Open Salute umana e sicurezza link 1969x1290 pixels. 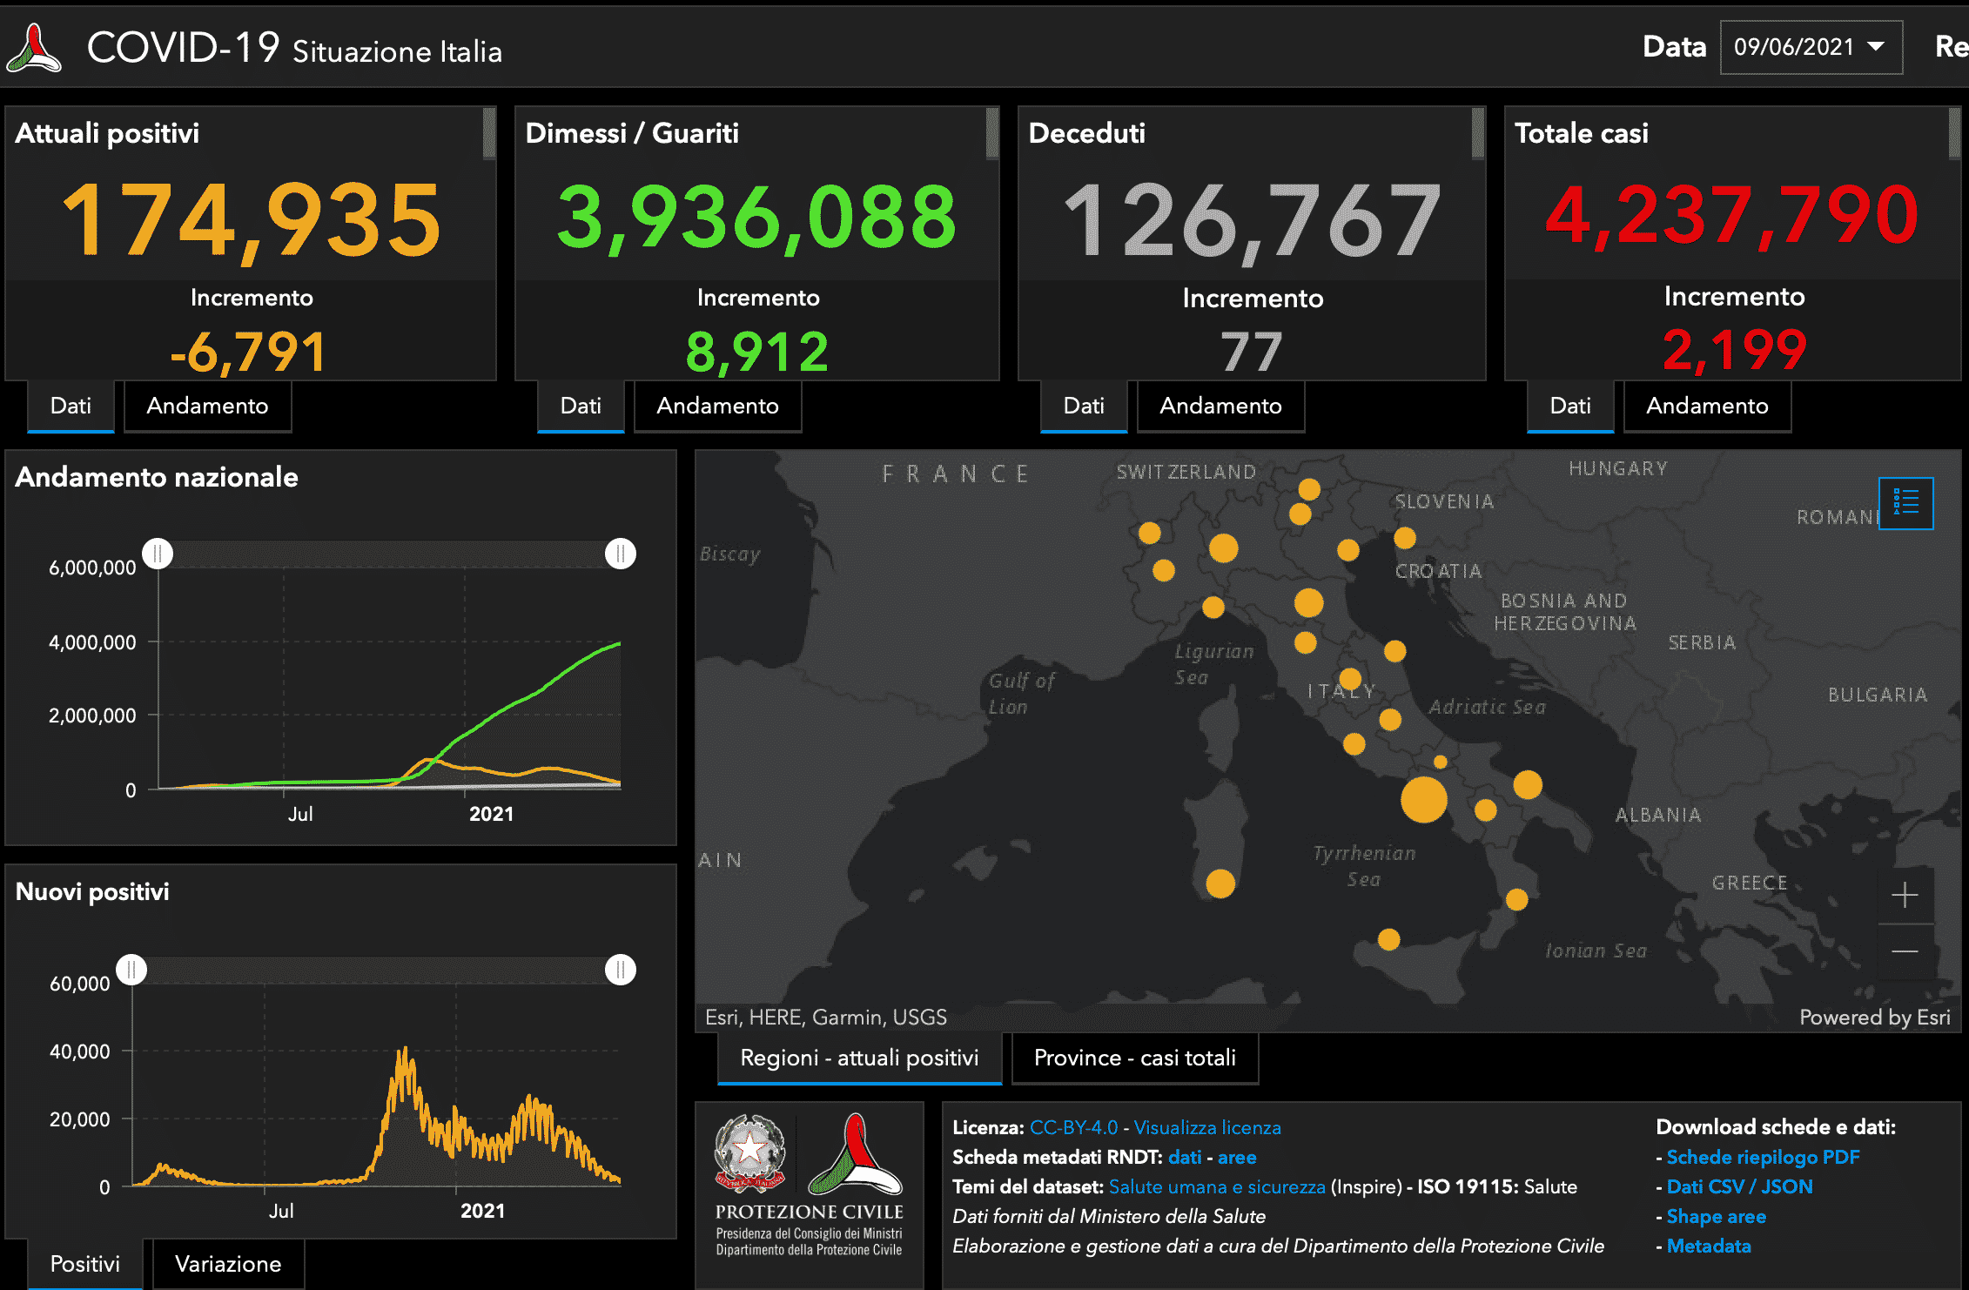point(1217,1187)
